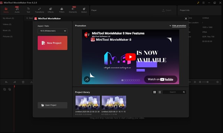223x133 pixels.
Task: Switch project library to list view
Action: pos(160,92)
